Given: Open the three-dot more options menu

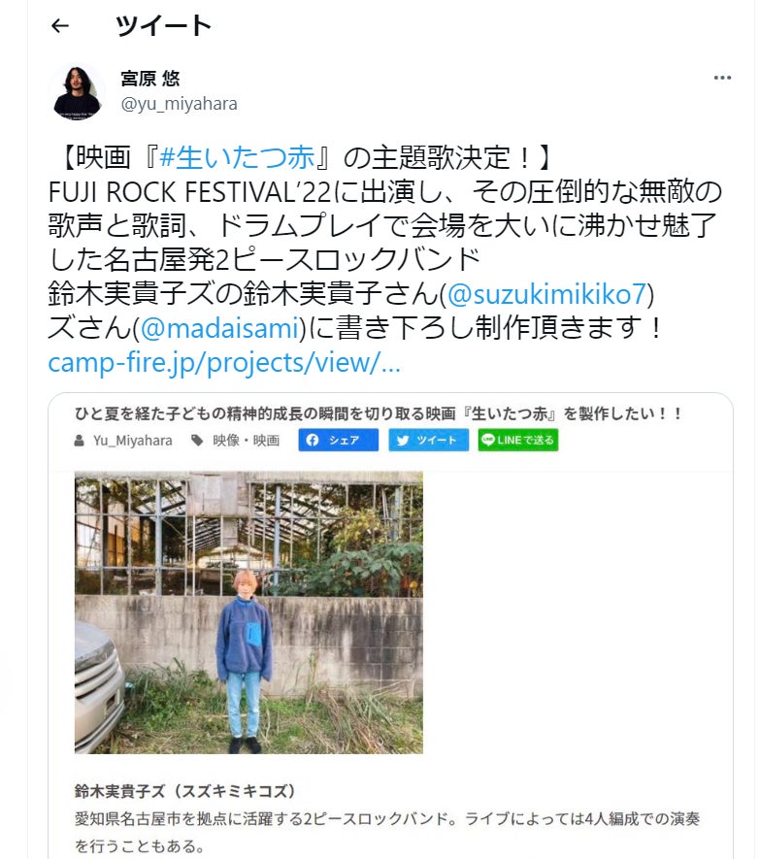Looking at the screenshot, I should [722, 78].
